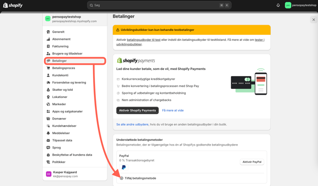Click the Shopify Payments logo
Image resolution: width=318 pixels, height=186 pixels.
(x=136, y=60)
